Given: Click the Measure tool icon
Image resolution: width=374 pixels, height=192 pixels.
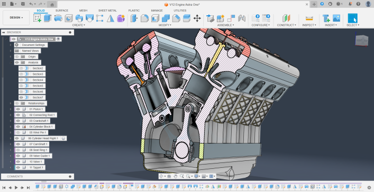Looking at the screenshot, I should (309, 18).
